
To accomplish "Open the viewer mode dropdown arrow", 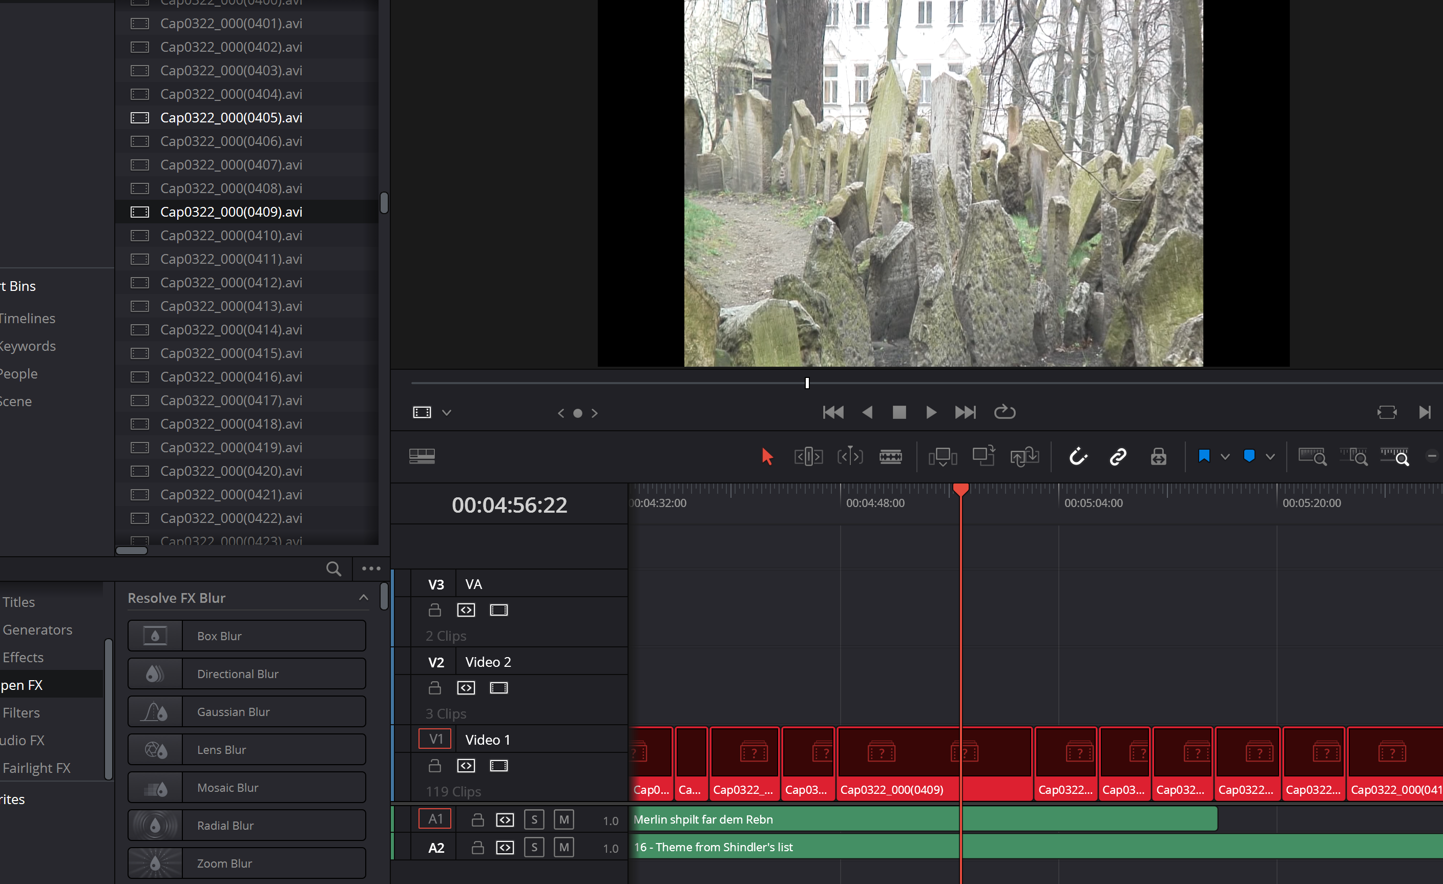I will point(447,413).
